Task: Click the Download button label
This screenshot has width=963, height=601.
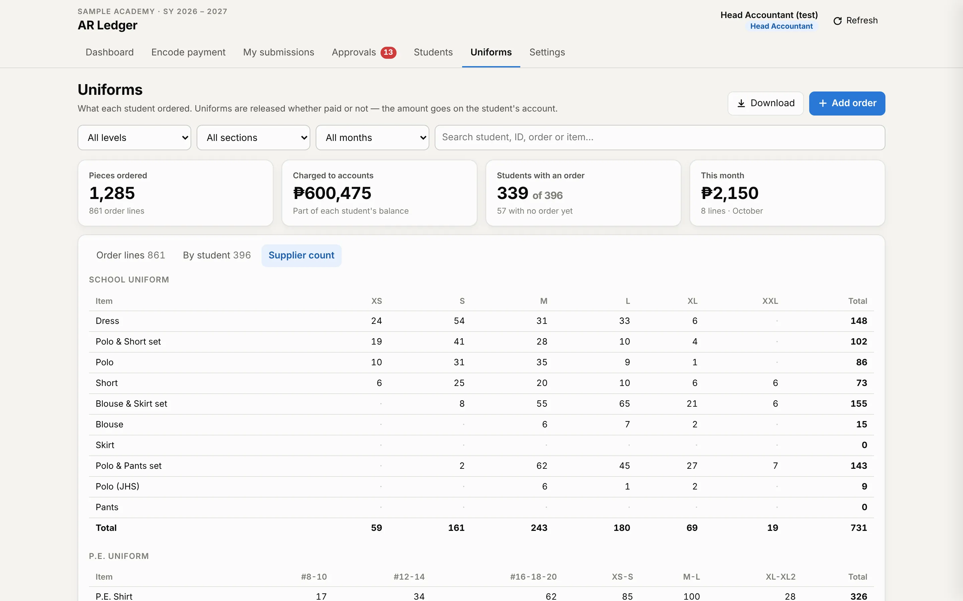Action: tap(772, 104)
